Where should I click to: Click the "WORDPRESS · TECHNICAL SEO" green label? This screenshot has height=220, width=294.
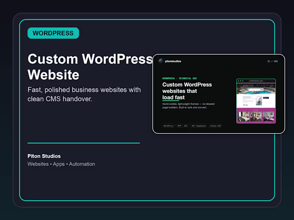(x=179, y=78)
